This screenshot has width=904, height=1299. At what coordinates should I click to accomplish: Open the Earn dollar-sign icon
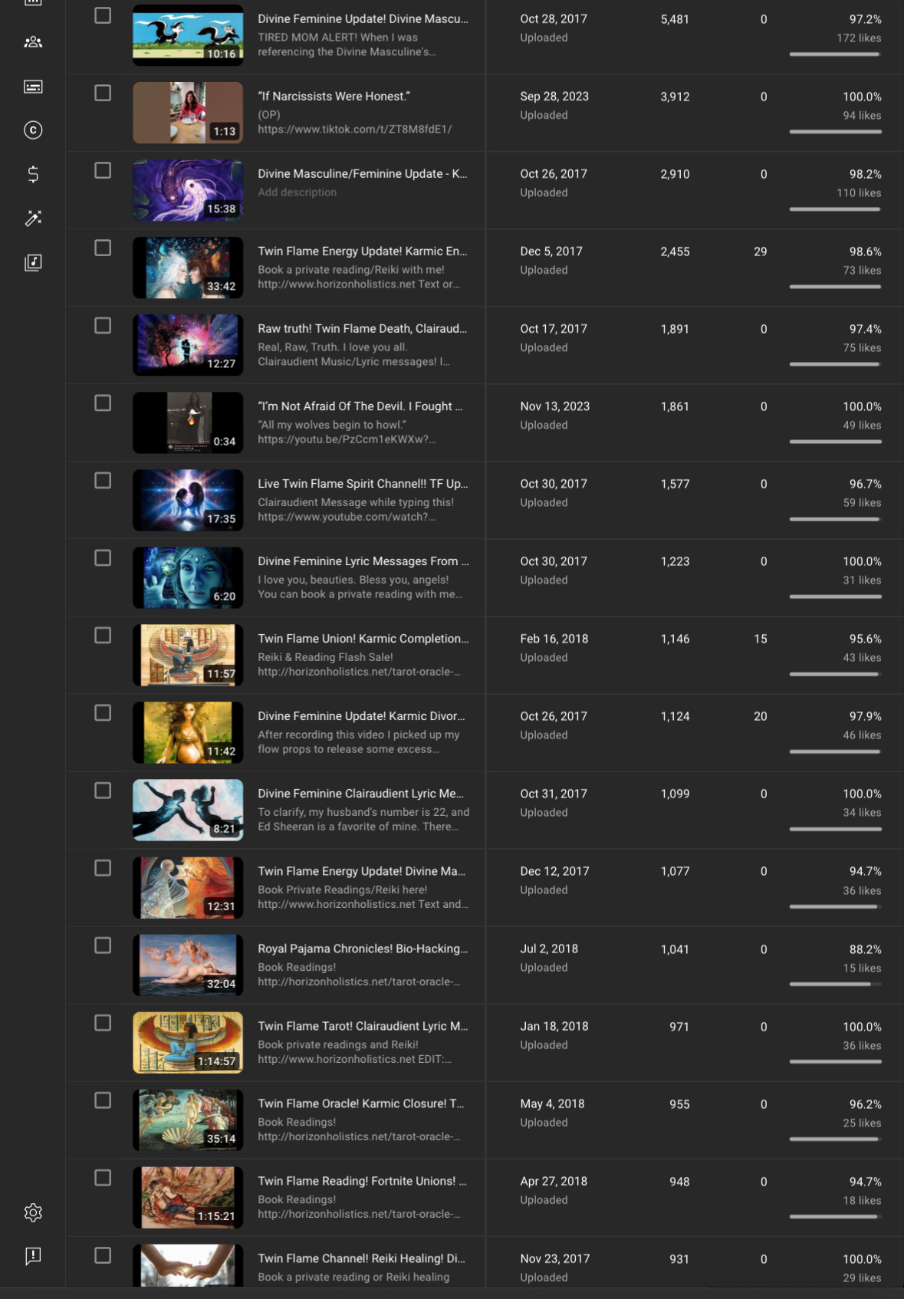point(33,174)
